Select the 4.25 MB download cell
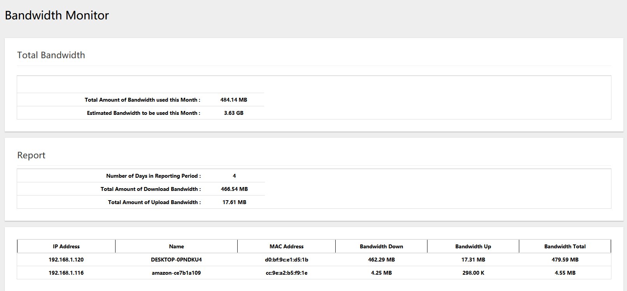This screenshot has width=627, height=291. point(382,273)
